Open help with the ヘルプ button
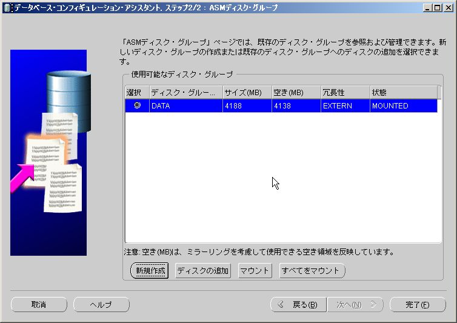This screenshot has width=457, height=323. (x=101, y=305)
